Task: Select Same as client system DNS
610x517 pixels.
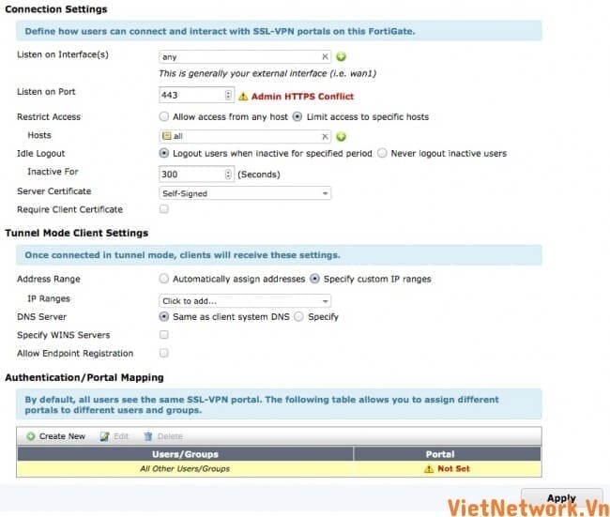Action: coord(164,316)
